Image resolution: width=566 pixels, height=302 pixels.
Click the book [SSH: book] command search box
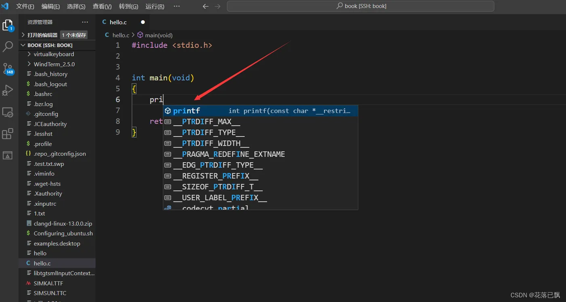pos(361,6)
